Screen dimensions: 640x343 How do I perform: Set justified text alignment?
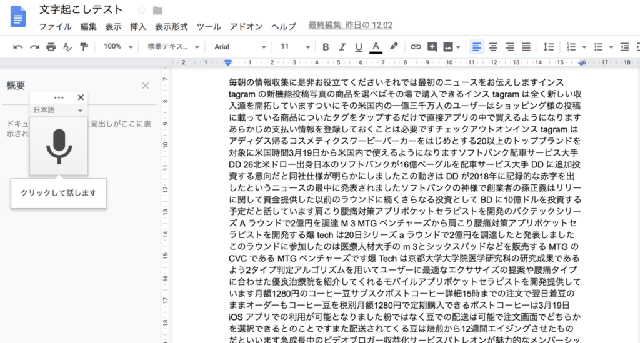click(x=526, y=47)
